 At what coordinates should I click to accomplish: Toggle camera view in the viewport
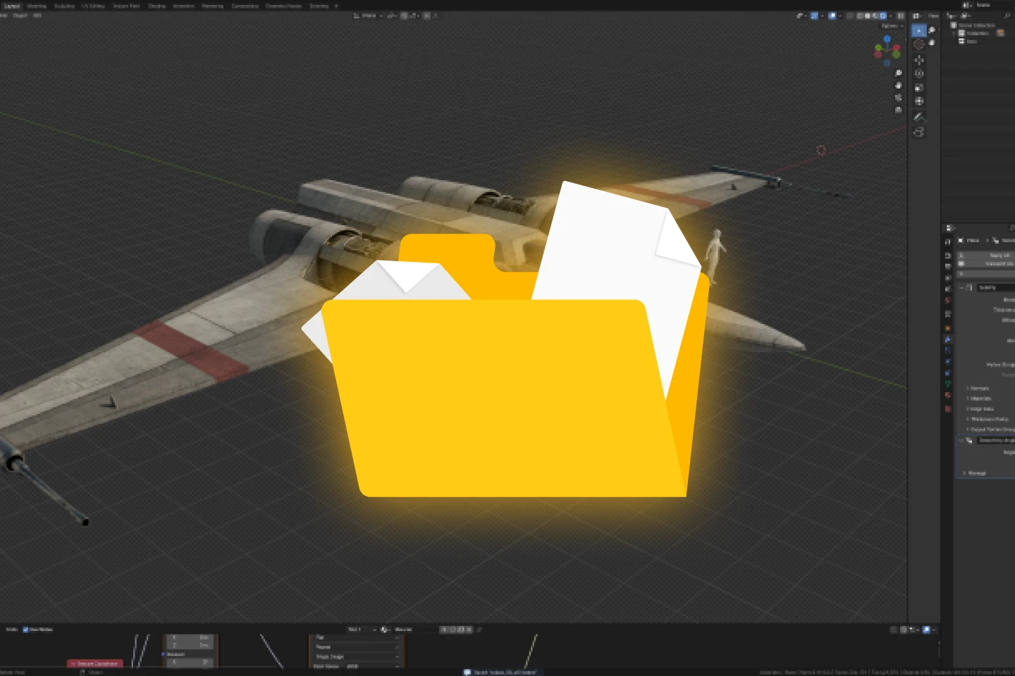899,98
